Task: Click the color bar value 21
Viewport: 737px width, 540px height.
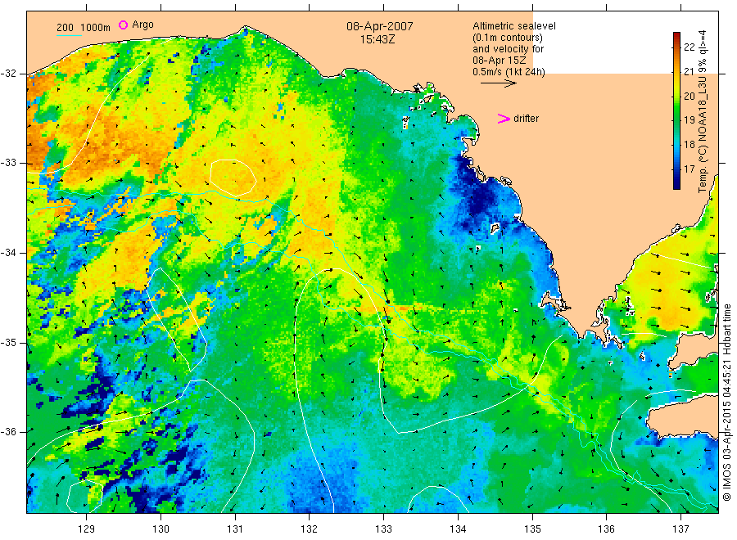Action: click(689, 71)
